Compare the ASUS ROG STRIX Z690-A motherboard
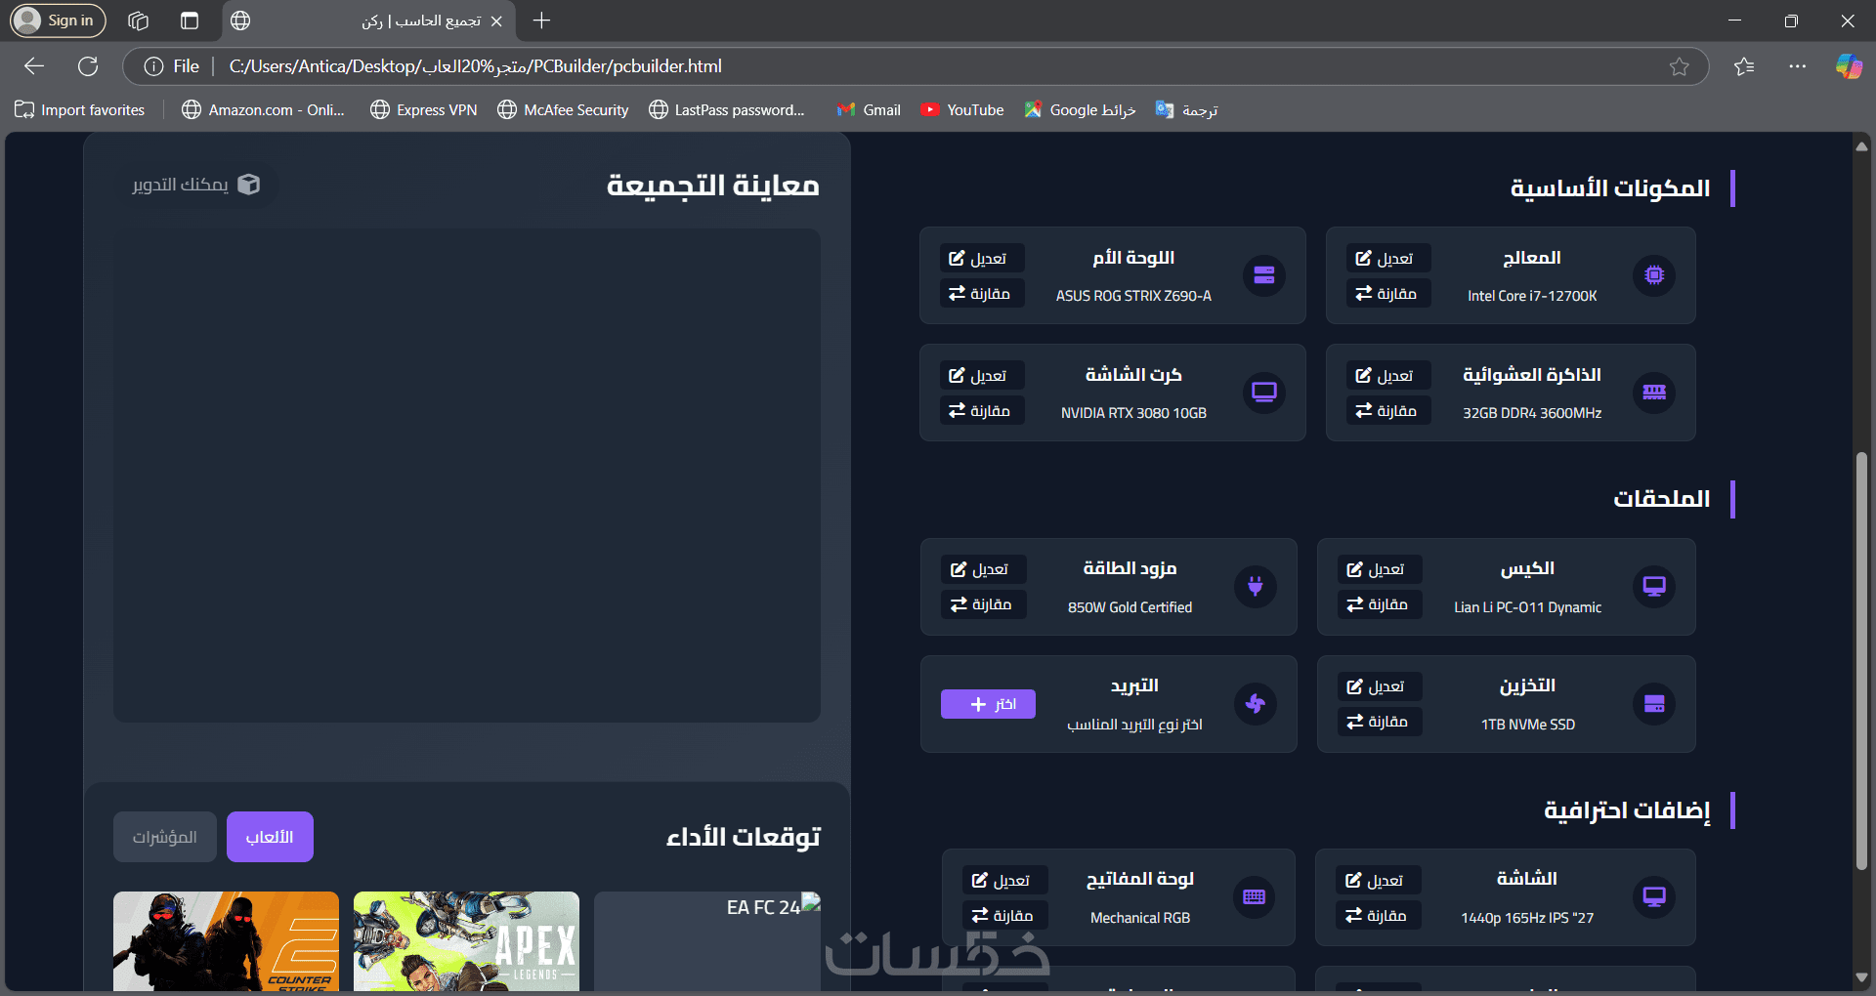The height and width of the screenshot is (996, 1876). click(x=981, y=294)
